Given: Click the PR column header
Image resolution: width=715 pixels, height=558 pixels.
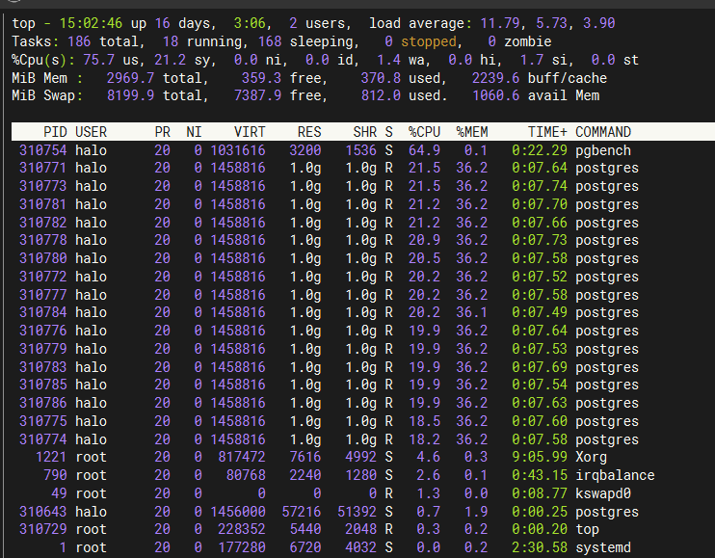Looking at the screenshot, I should tap(162, 132).
